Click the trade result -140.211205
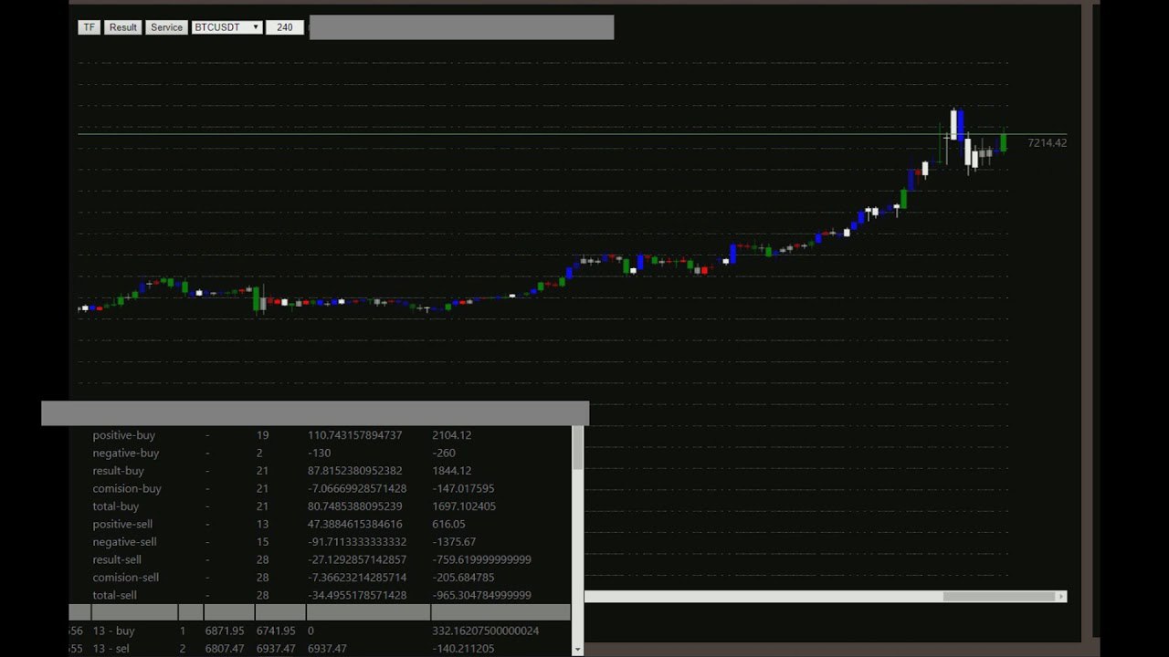 pyautogui.click(x=463, y=649)
